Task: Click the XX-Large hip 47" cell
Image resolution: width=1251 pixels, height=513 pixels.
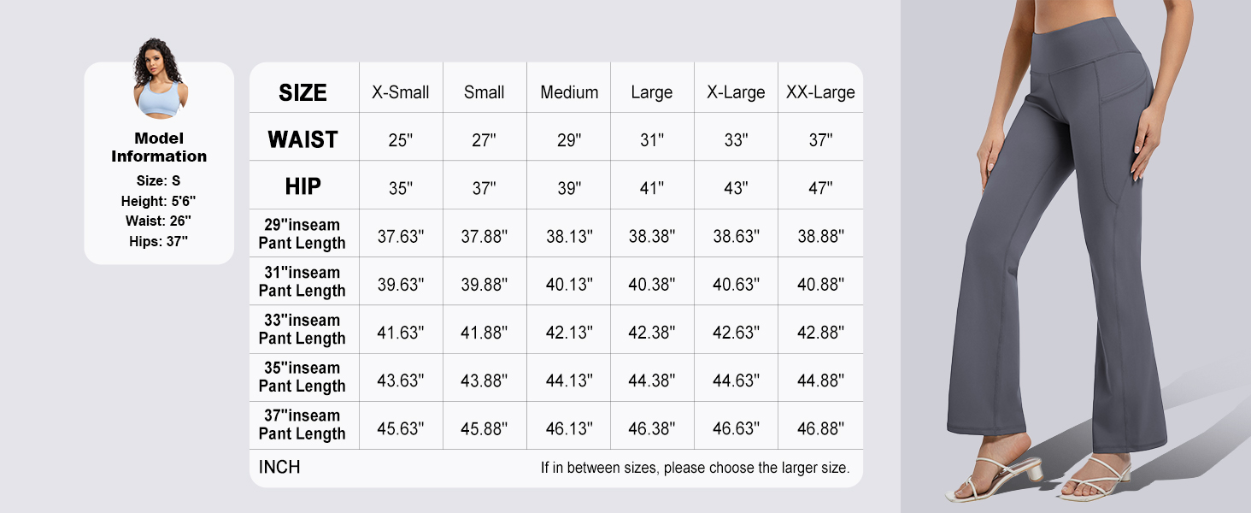Action: 820,188
